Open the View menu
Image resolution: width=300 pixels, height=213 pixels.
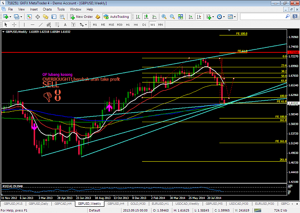click(21, 9)
